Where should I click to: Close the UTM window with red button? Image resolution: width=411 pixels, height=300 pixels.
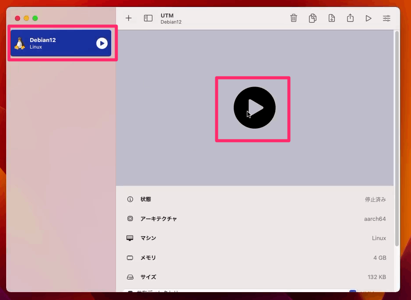(x=18, y=18)
